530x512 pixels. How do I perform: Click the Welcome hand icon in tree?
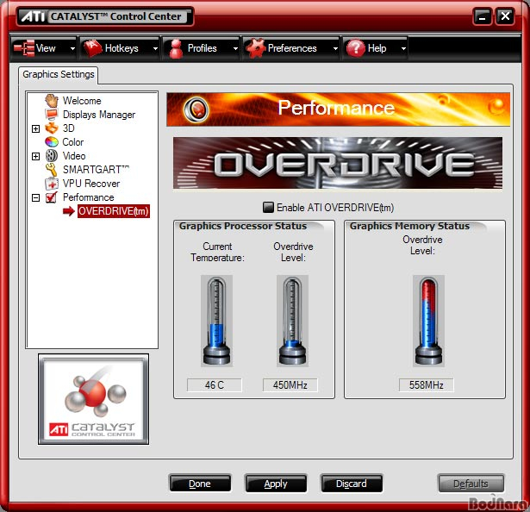coord(52,101)
